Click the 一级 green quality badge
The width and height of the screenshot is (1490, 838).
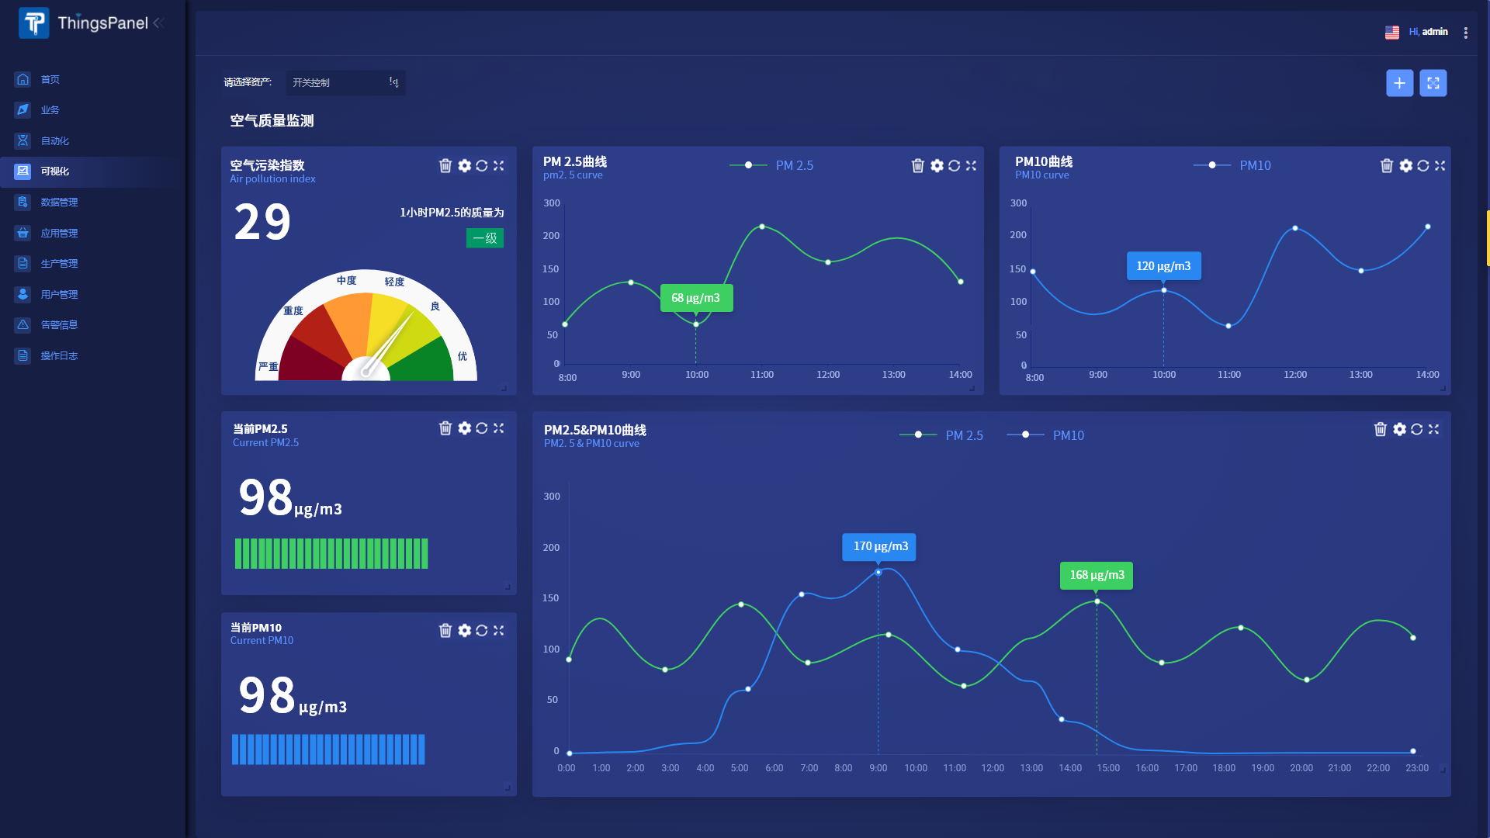(485, 238)
